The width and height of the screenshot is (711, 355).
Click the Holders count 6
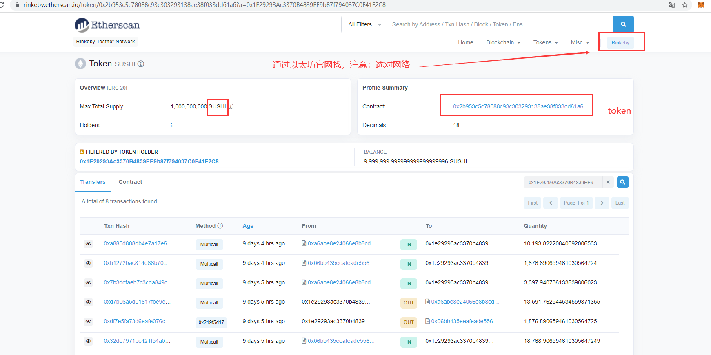pyautogui.click(x=172, y=125)
